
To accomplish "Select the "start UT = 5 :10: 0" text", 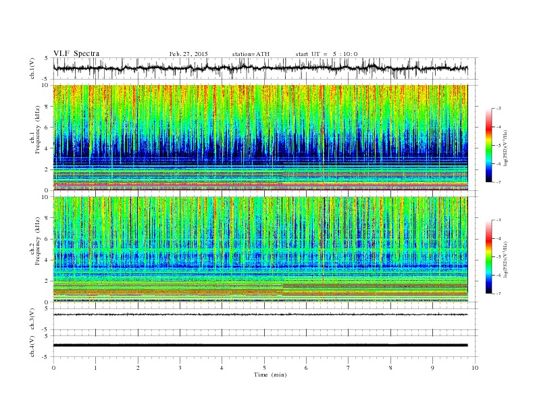I will (326, 54).
